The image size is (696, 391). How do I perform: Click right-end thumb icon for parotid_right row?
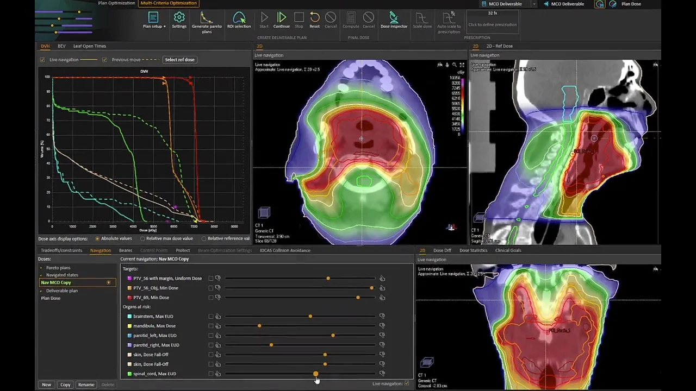coord(382,345)
